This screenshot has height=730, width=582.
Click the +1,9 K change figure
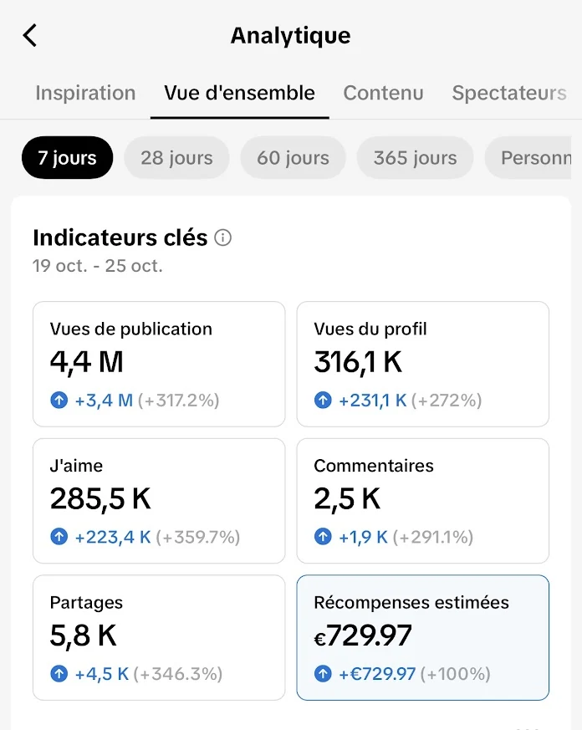(363, 538)
